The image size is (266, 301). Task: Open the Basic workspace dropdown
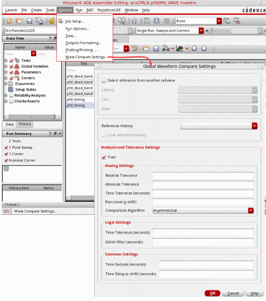(219, 21)
